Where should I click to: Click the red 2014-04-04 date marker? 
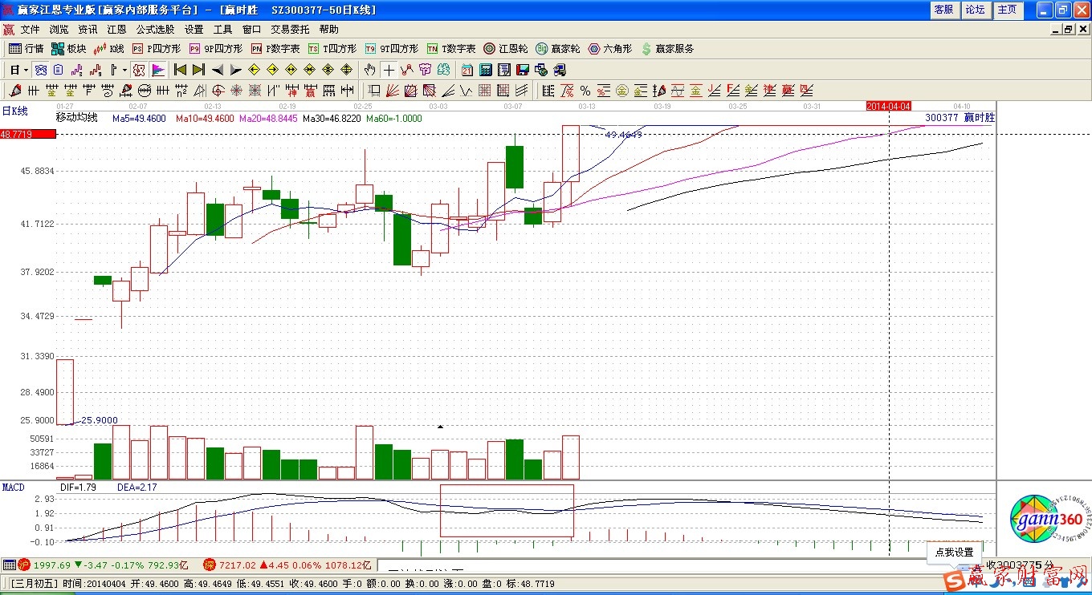888,106
